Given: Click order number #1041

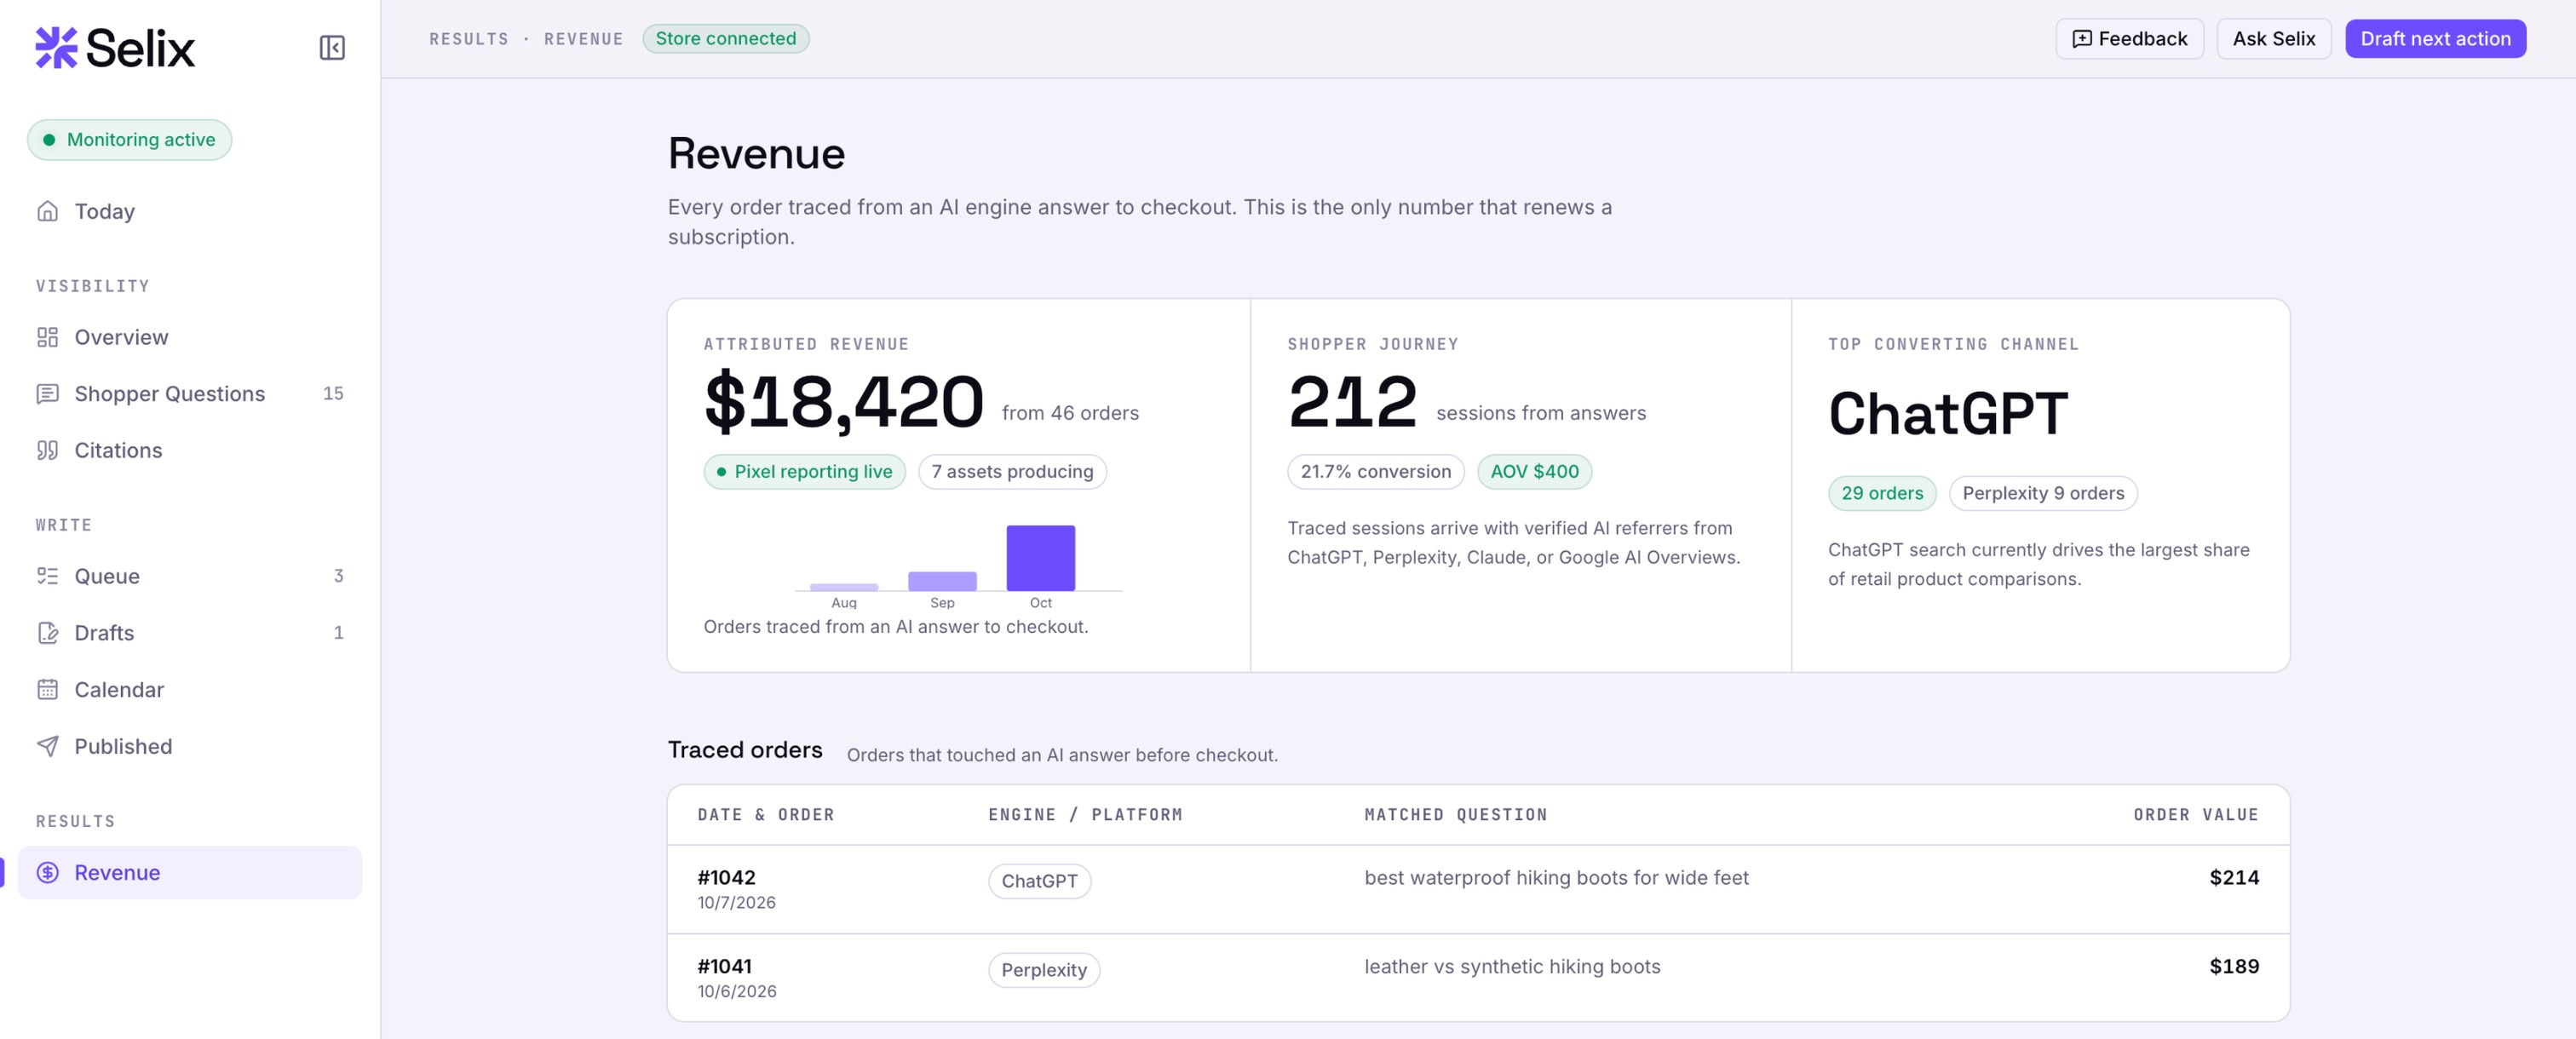Looking at the screenshot, I should pos(724,966).
